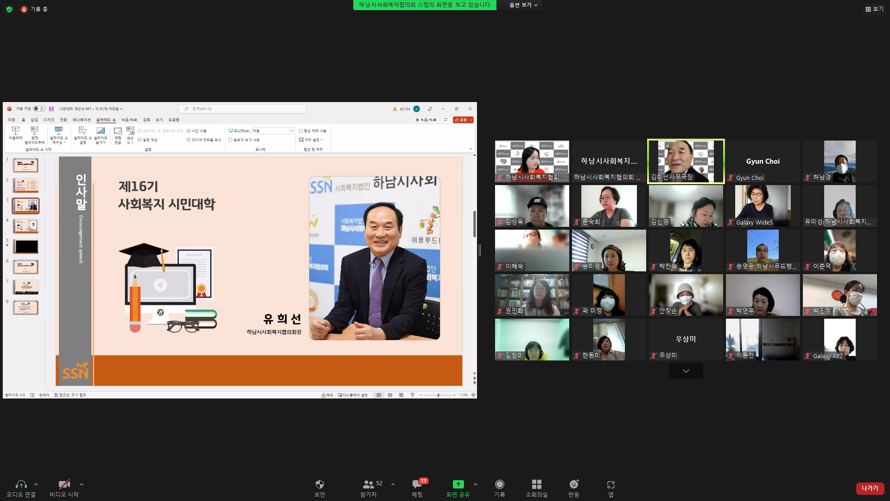The height and width of the screenshot is (501, 890).
Task: Open the animations (애니메이션) ribbon tab
Action: click(82, 120)
